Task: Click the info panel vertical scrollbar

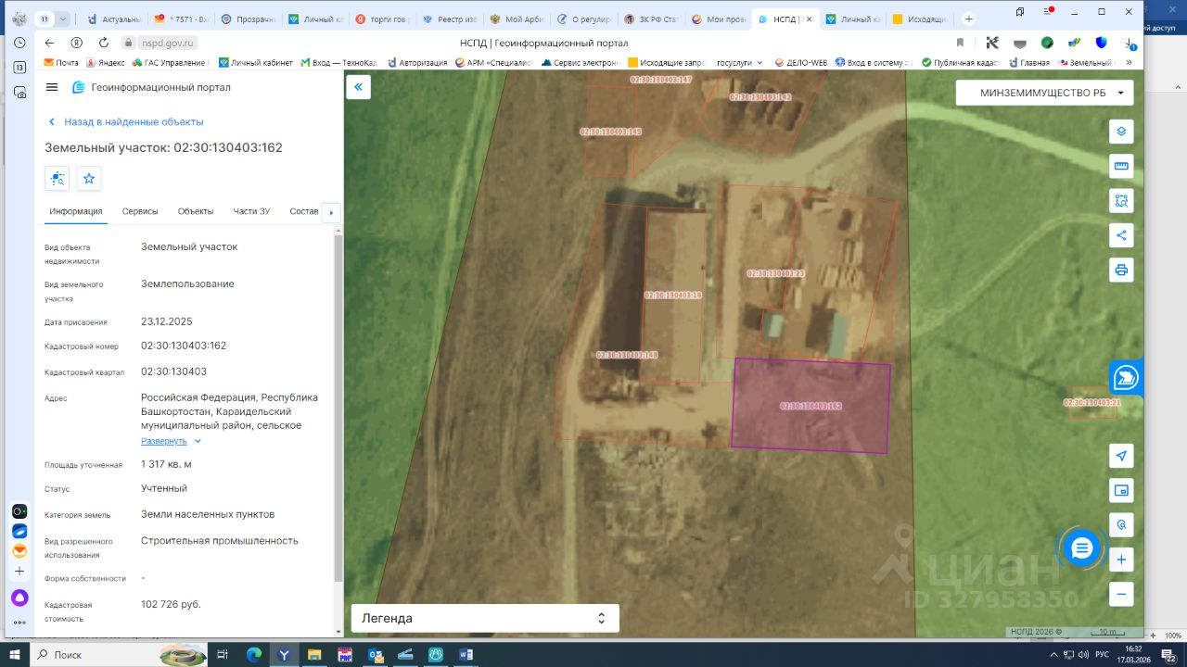Action: [x=338, y=408]
